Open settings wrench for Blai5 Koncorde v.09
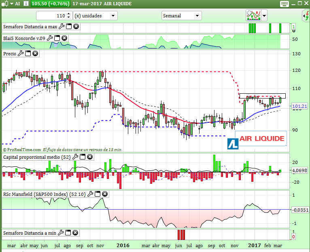Image resolution: width=310 pixels, height=252 pixels. pyautogui.click(x=50, y=38)
